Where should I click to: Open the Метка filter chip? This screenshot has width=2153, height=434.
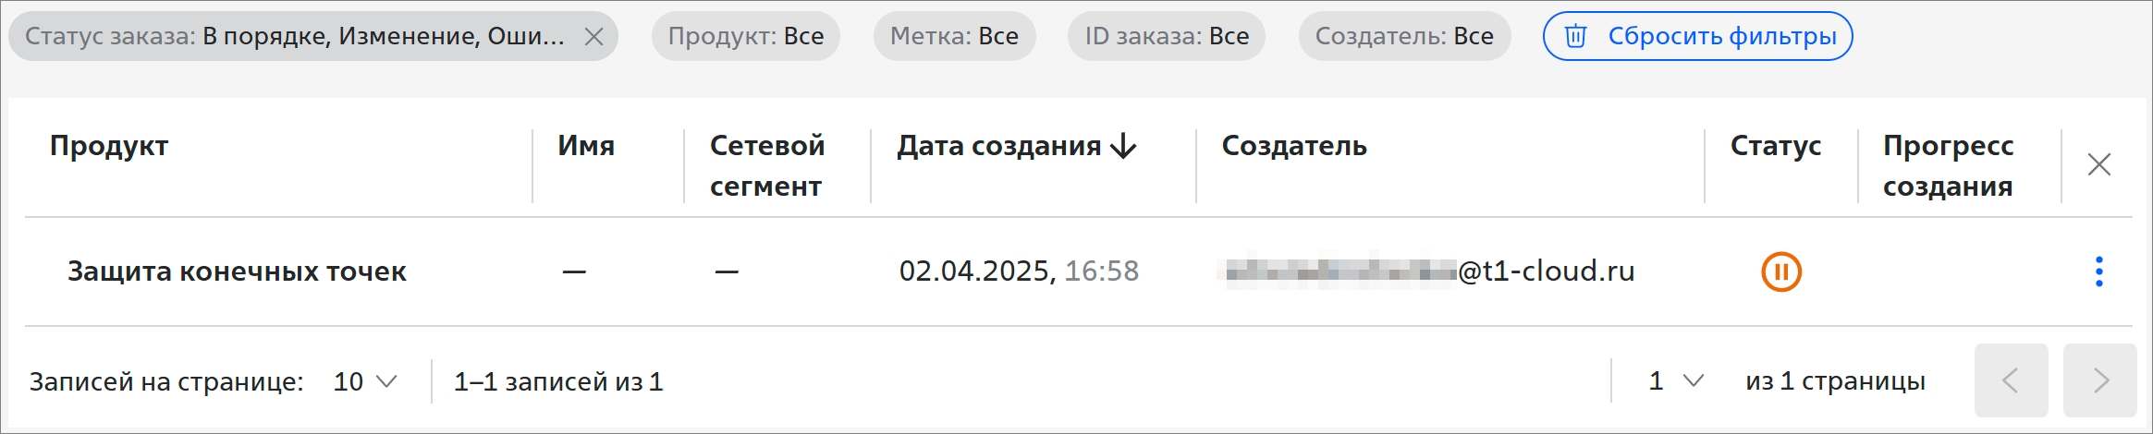955,36
